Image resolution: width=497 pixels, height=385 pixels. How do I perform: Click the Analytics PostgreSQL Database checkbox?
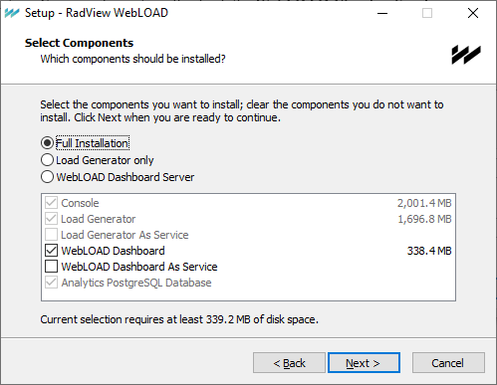pos(51,283)
